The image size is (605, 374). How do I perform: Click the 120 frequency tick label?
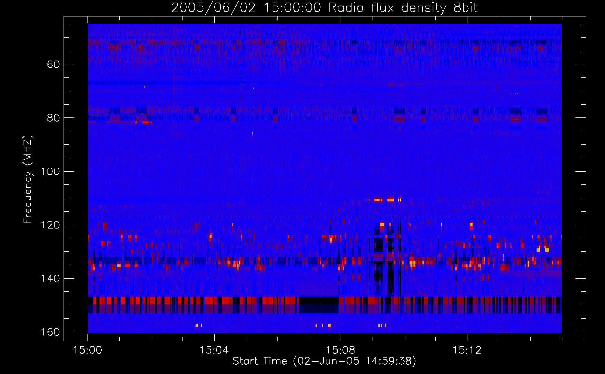50,225
